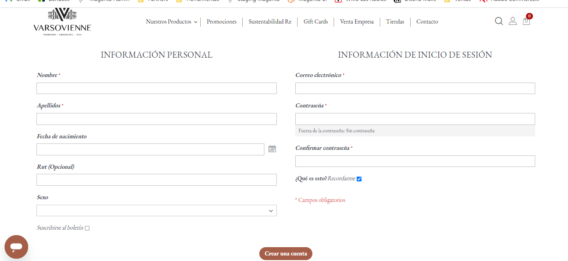568x261 pixels.
Task: Open the Tiendas menu item
Action: pyautogui.click(x=395, y=22)
